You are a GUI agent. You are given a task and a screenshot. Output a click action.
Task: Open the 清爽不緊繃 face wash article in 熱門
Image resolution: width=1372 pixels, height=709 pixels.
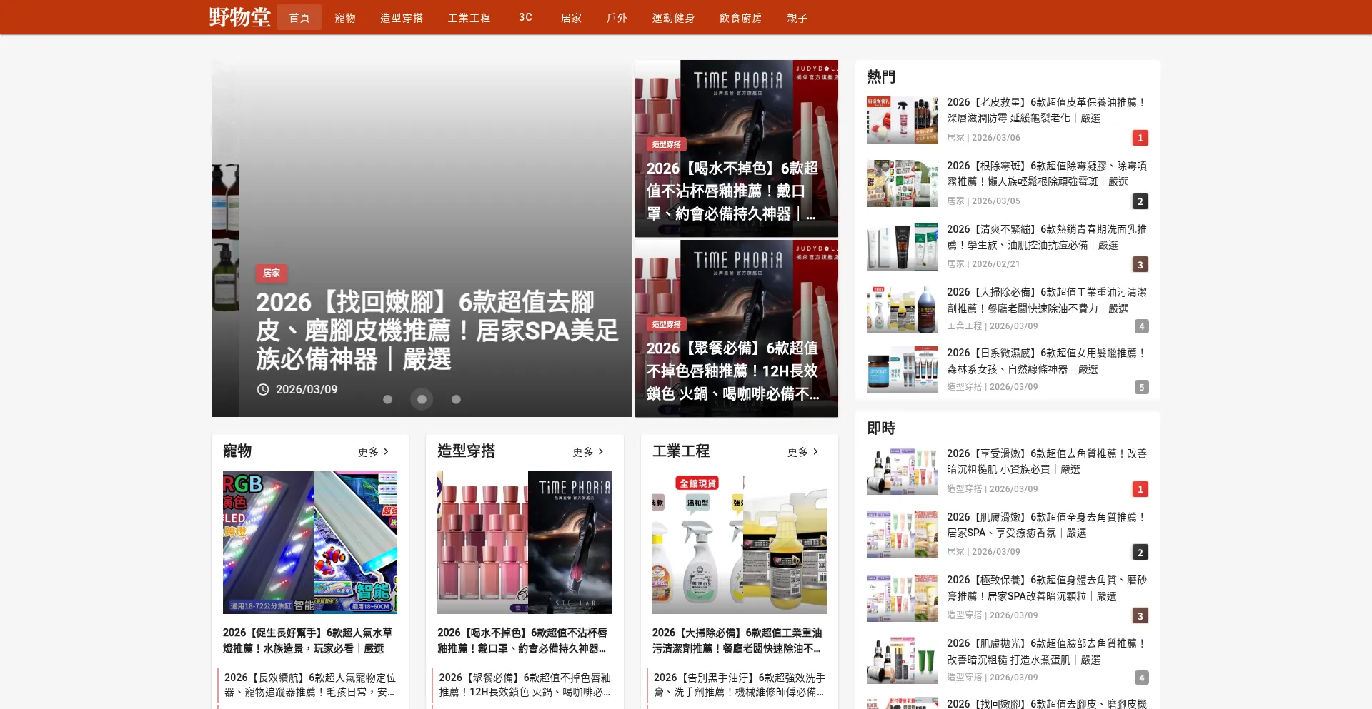[1047, 237]
